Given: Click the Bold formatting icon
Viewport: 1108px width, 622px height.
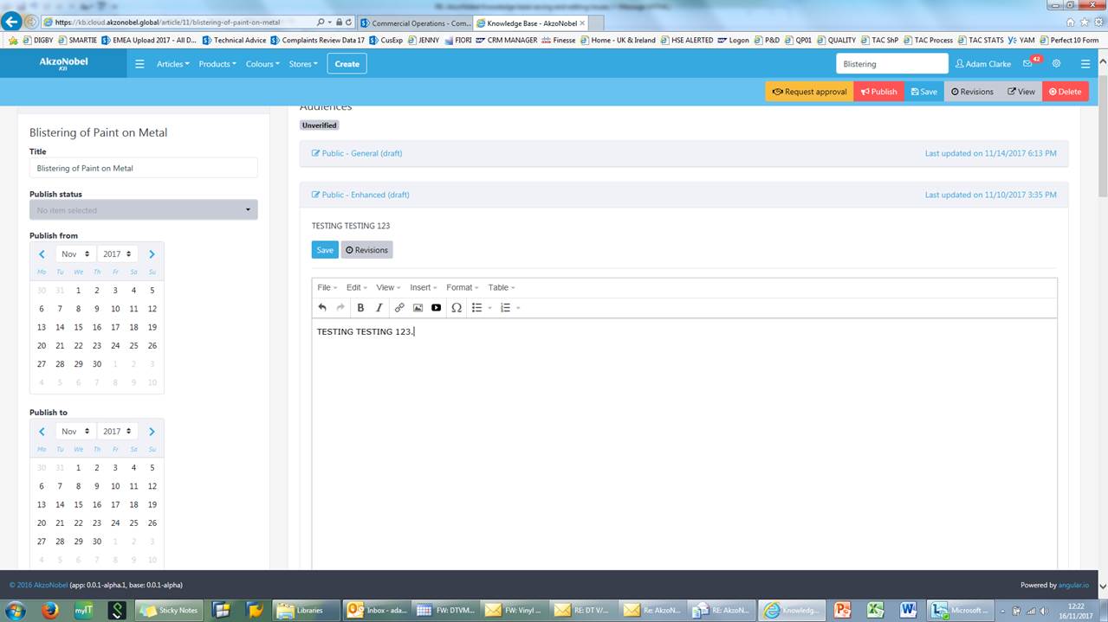Looking at the screenshot, I should 360,308.
